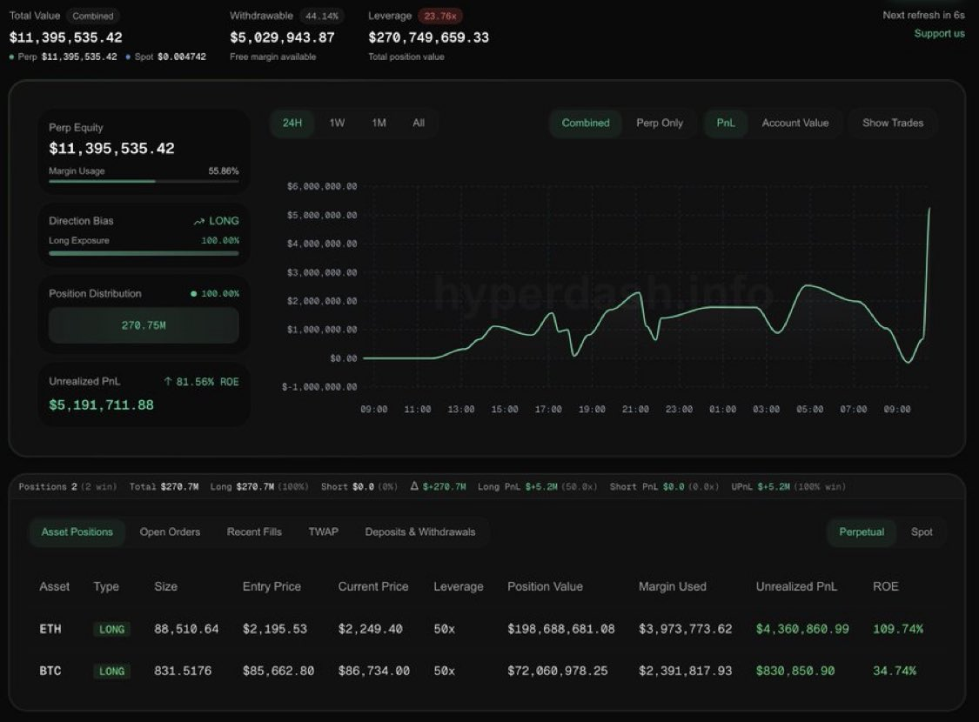The height and width of the screenshot is (722, 979).
Task: Click the 44.14% withdrawable badge
Action: (322, 15)
